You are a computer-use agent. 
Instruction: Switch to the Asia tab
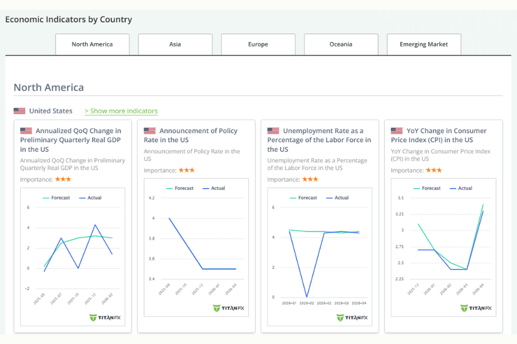tap(175, 44)
